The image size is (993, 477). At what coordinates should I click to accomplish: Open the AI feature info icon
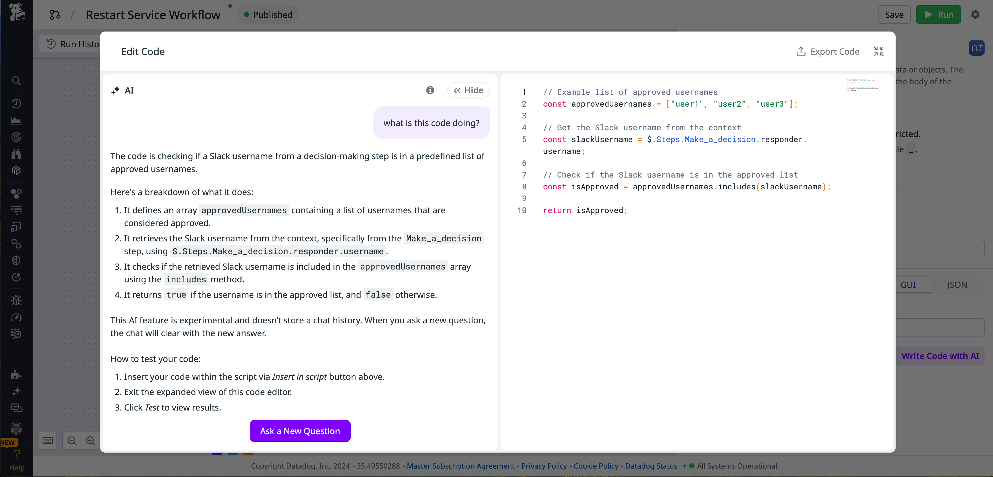click(x=430, y=90)
